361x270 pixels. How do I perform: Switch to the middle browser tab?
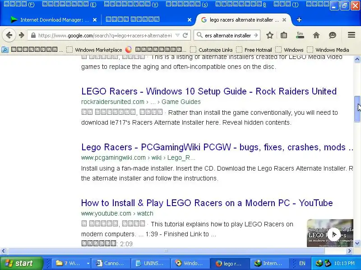tap(148, 20)
